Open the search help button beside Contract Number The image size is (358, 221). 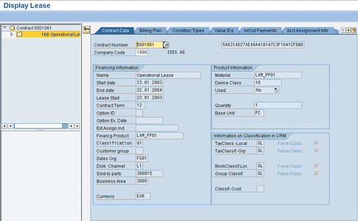166,45
